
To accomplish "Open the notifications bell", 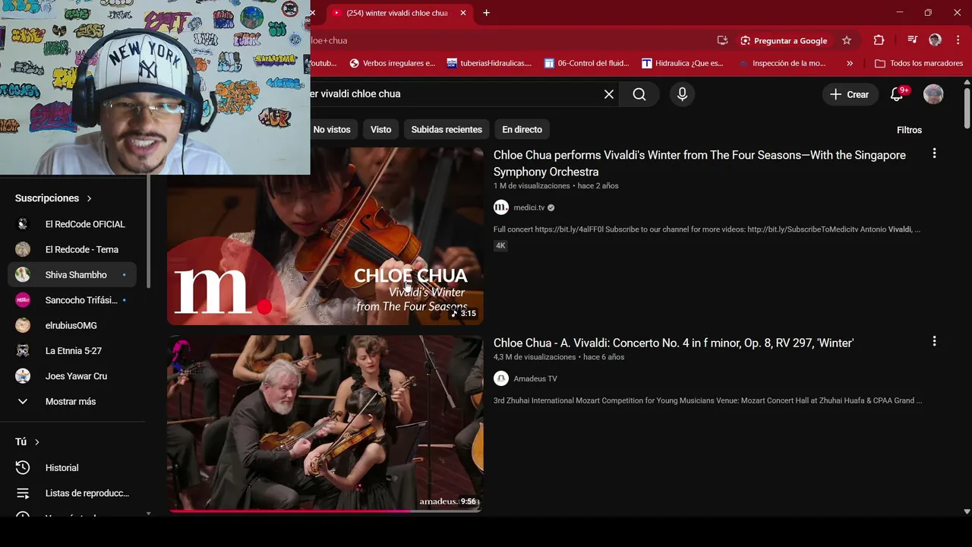I will coord(897,94).
